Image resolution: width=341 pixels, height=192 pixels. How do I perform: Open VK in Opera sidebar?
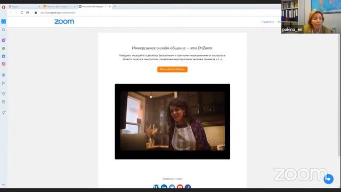click(4, 56)
